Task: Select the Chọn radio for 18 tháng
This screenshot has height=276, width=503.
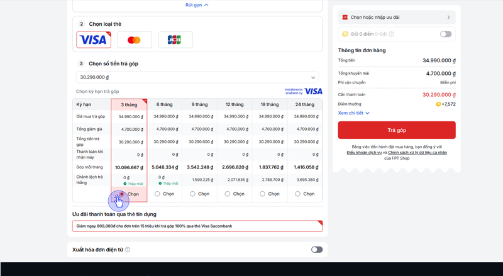Action: pos(262,194)
